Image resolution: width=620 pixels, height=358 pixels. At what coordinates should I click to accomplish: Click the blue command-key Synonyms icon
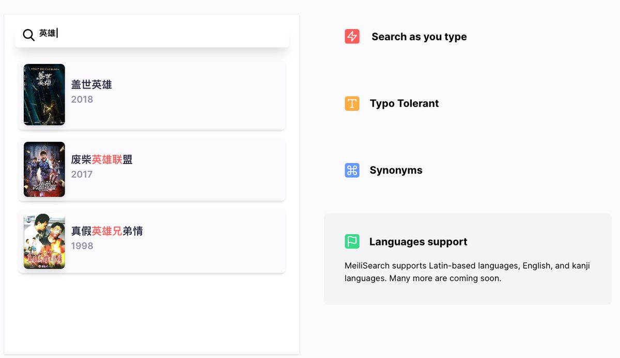(351, 170)
